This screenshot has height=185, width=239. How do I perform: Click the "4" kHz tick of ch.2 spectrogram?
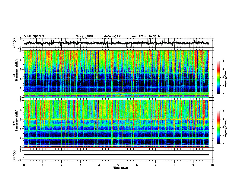pyautogui.click(x=21, y=129)
